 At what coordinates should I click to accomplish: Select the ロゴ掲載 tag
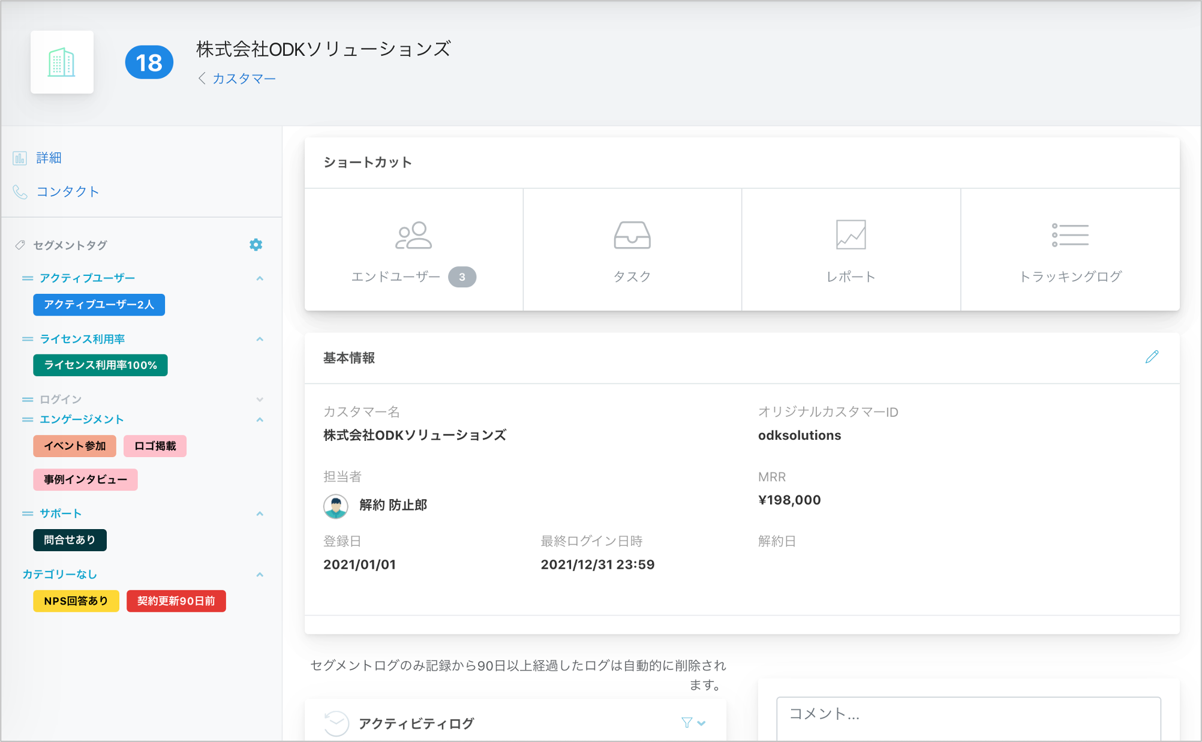click(x=155, y=446)
